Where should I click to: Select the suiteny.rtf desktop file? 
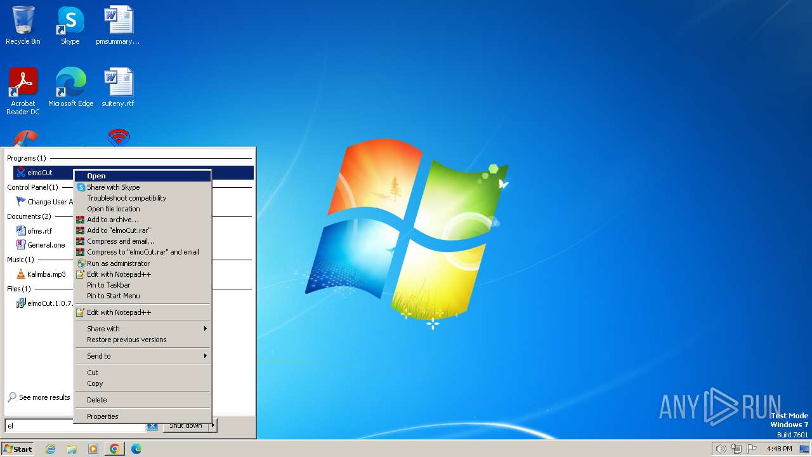(x=118, y=88)
